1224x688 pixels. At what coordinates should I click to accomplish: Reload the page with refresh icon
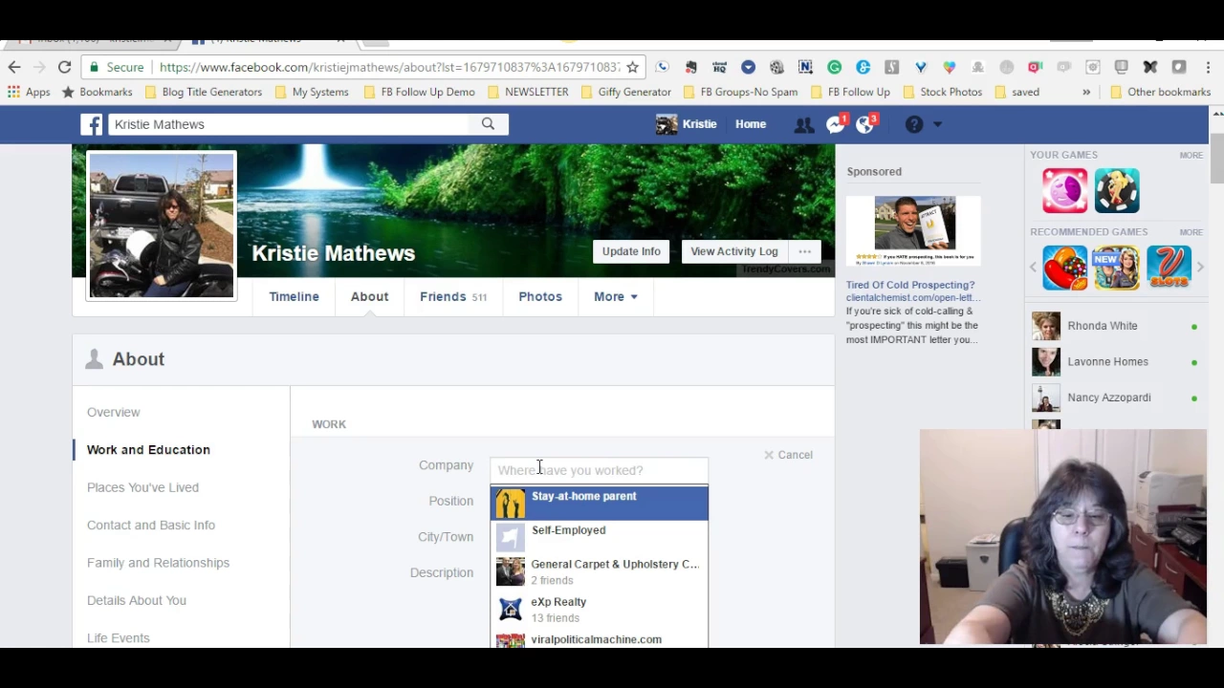click(x=64, y=67)
